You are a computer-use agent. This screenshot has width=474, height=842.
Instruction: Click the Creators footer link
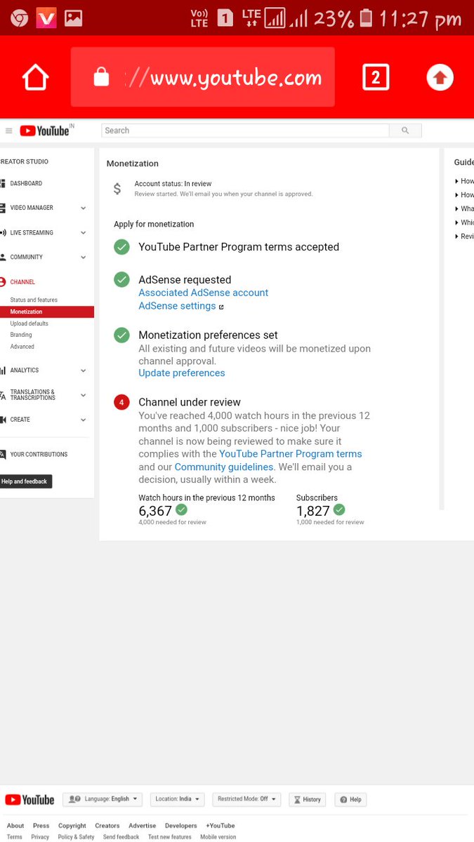[107, 826]
